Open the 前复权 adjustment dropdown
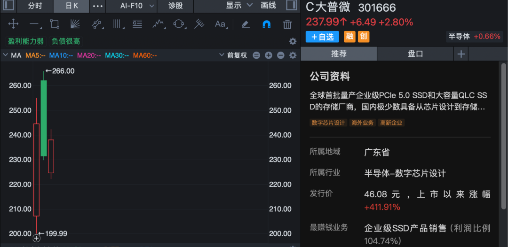This screenshot has height=247, width=508. click(x=233, y=55)
